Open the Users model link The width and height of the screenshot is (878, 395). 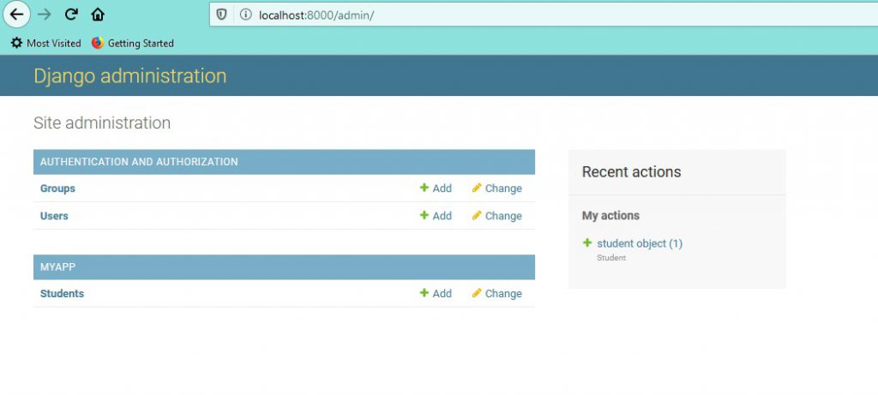54,216
